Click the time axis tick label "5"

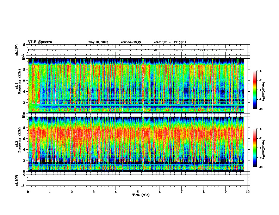pos(138,192)
